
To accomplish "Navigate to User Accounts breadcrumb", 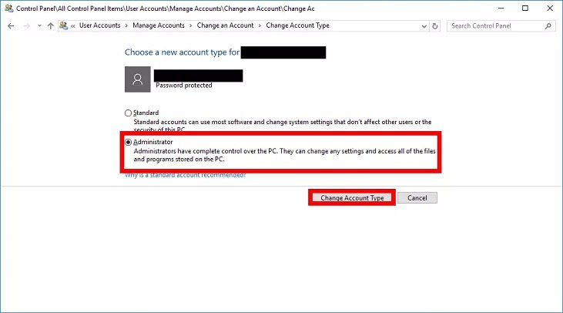I will pos(100,25).
